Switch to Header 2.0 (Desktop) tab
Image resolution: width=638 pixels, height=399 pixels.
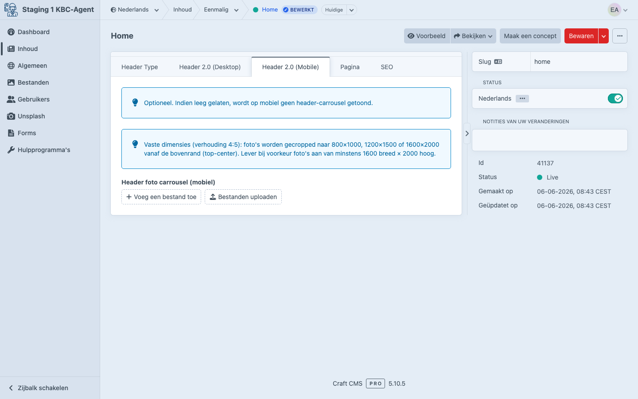[x=210, y=67]
